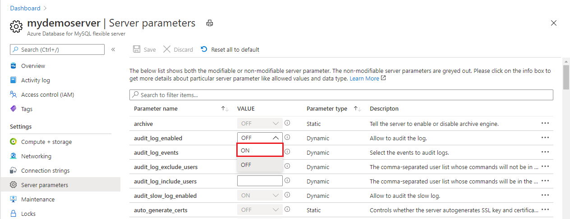Navigate to Dashboard breadcrumb link
570x219 pixels.
coord(25,8)
